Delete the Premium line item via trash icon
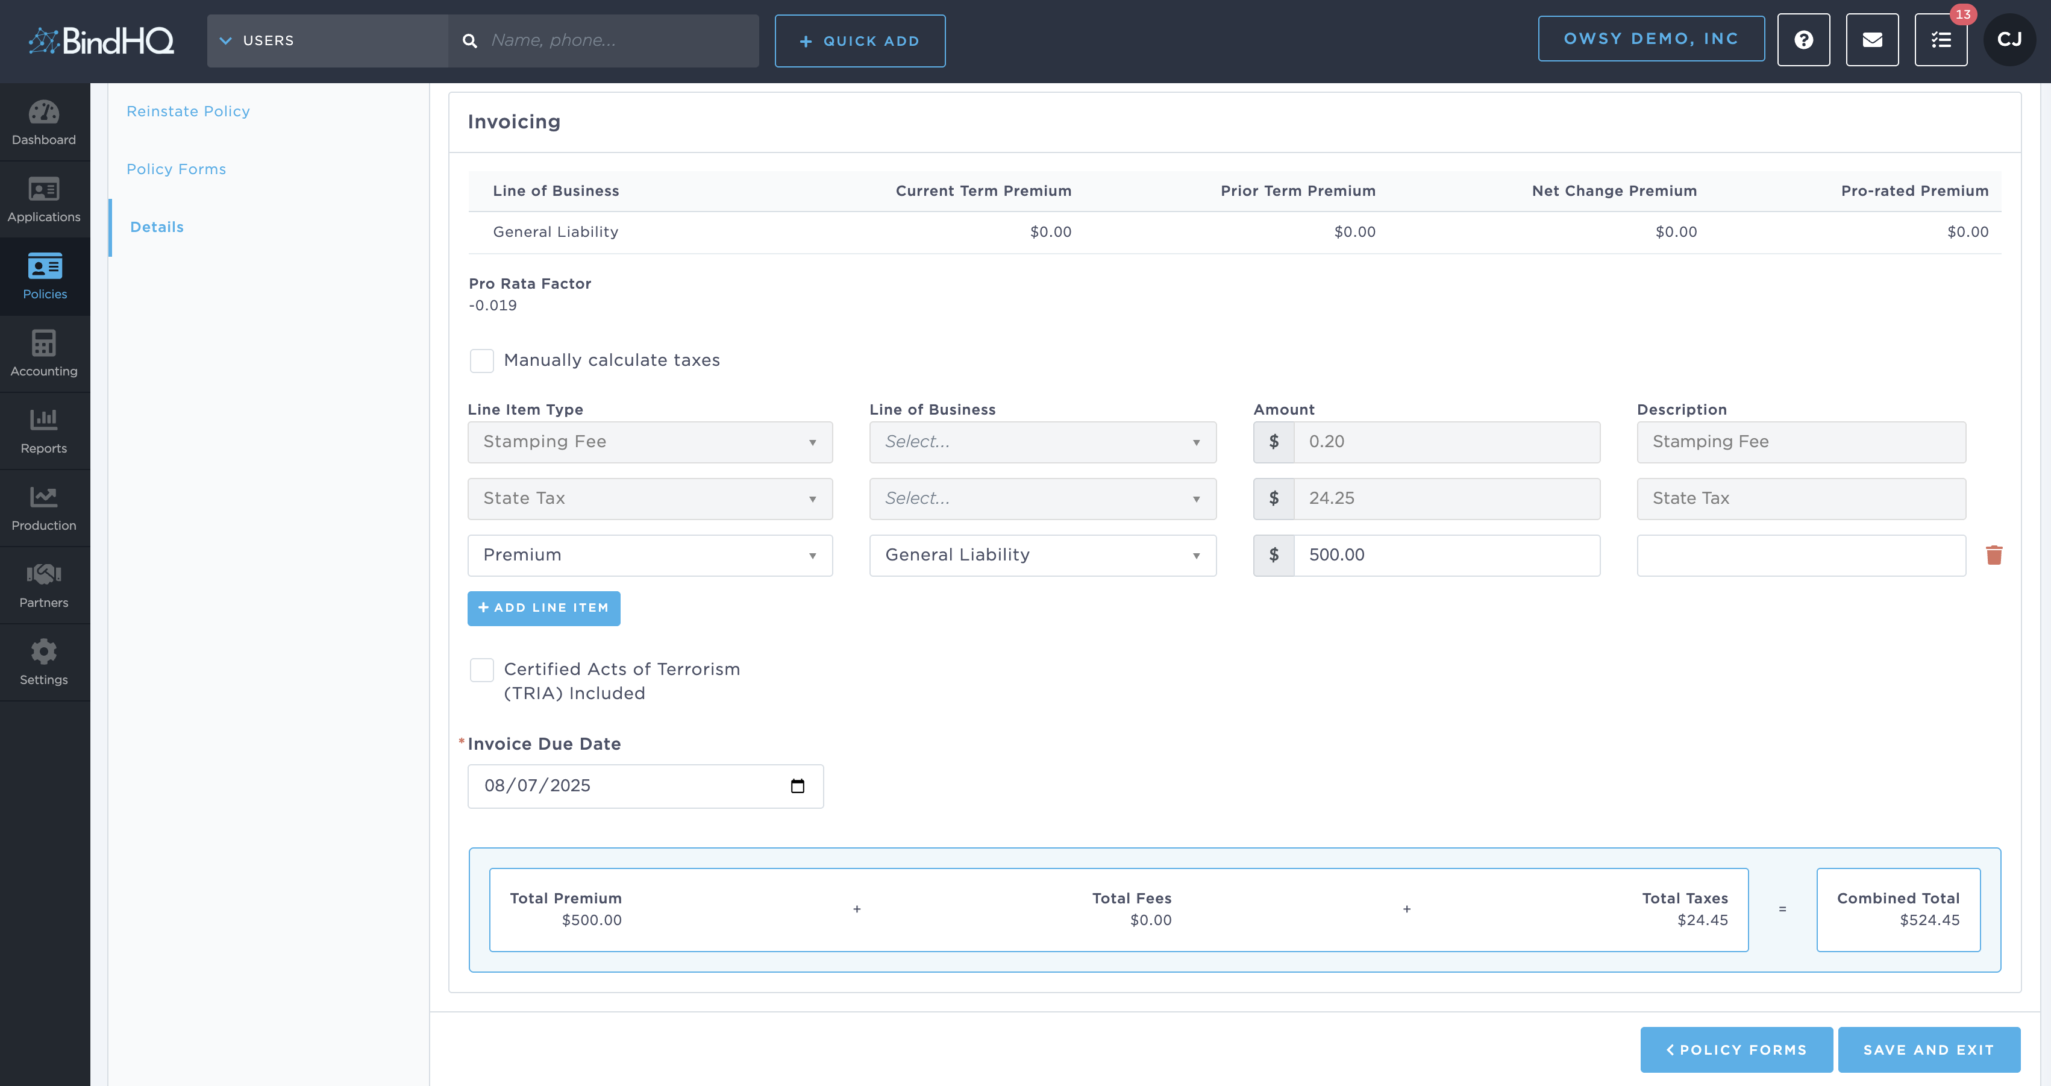This screenshot has height=1086, width=2051. click(x=1994, y=555)
